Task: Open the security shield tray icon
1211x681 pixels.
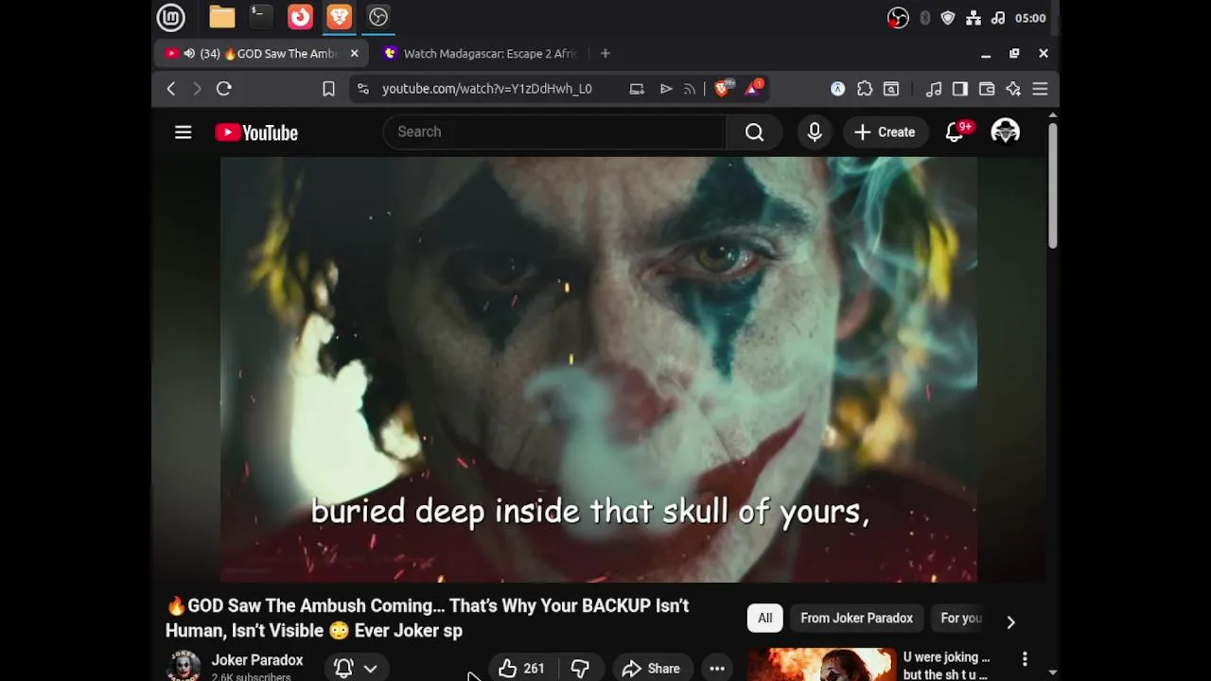Action: [948, 18]
